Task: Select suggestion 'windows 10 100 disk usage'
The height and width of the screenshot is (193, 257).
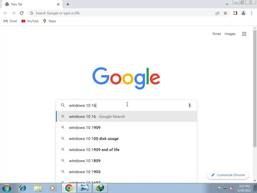Action: click(126, 138)
